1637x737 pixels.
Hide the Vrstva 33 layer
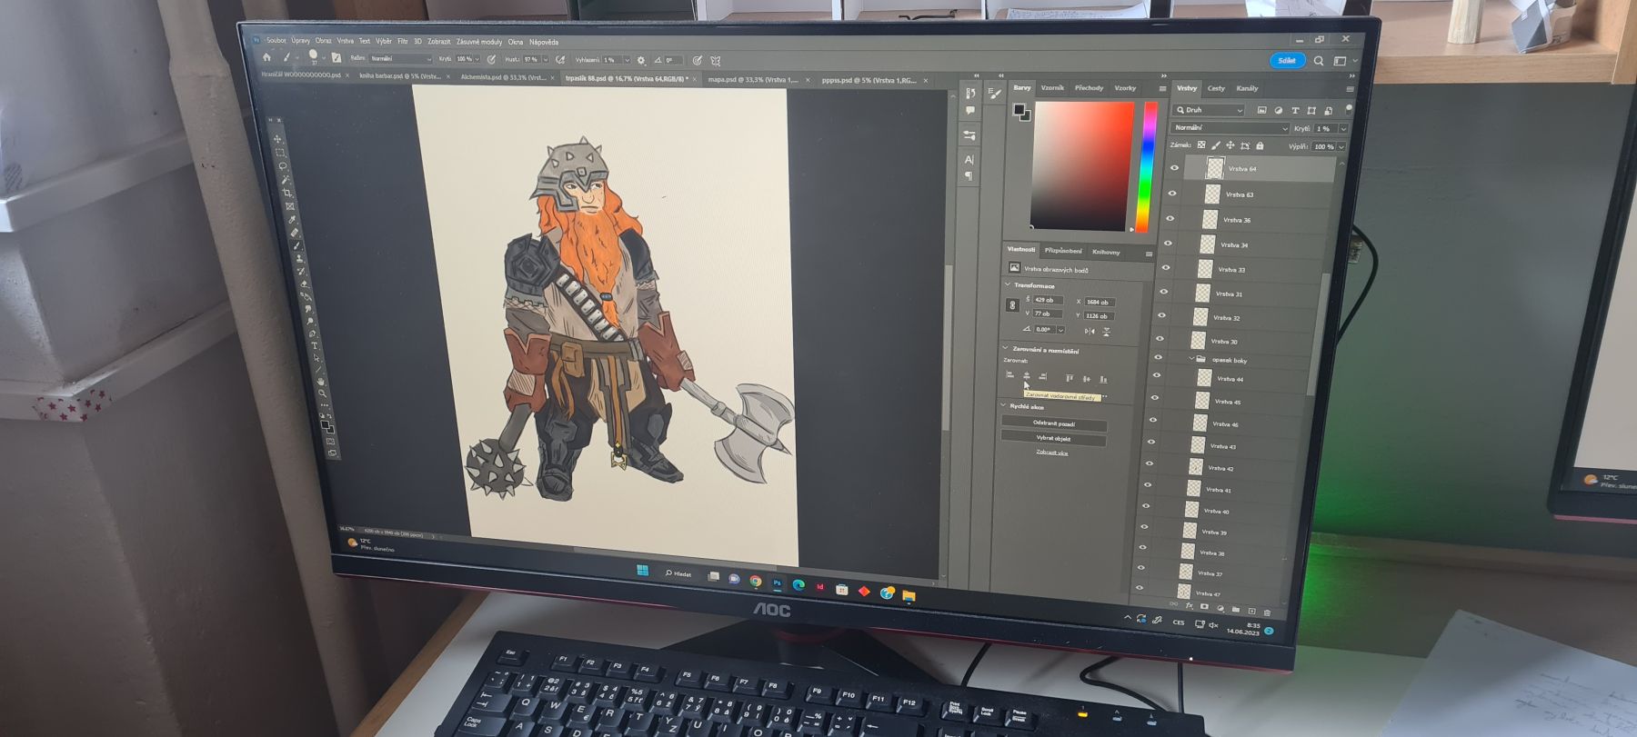tap(1166, 268)
